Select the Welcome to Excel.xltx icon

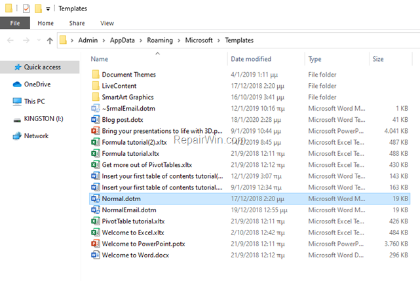(96, 233)
